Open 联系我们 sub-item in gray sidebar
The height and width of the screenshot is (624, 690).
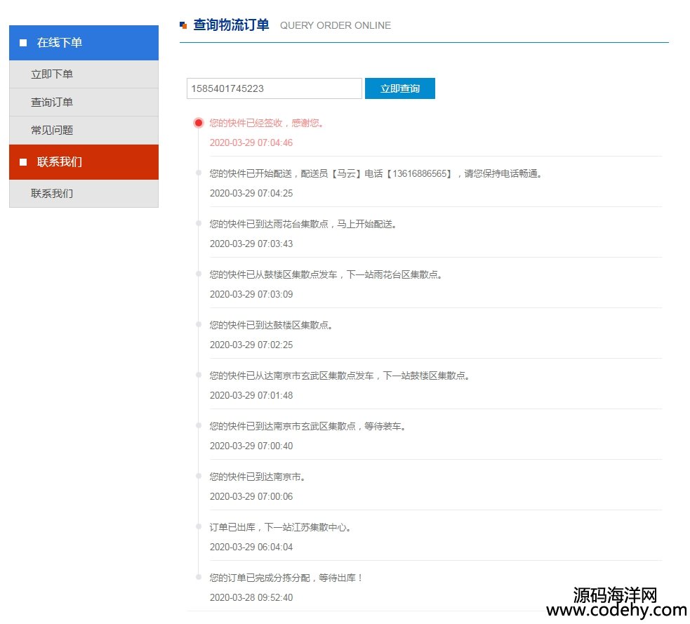click(x=52, y=194)
